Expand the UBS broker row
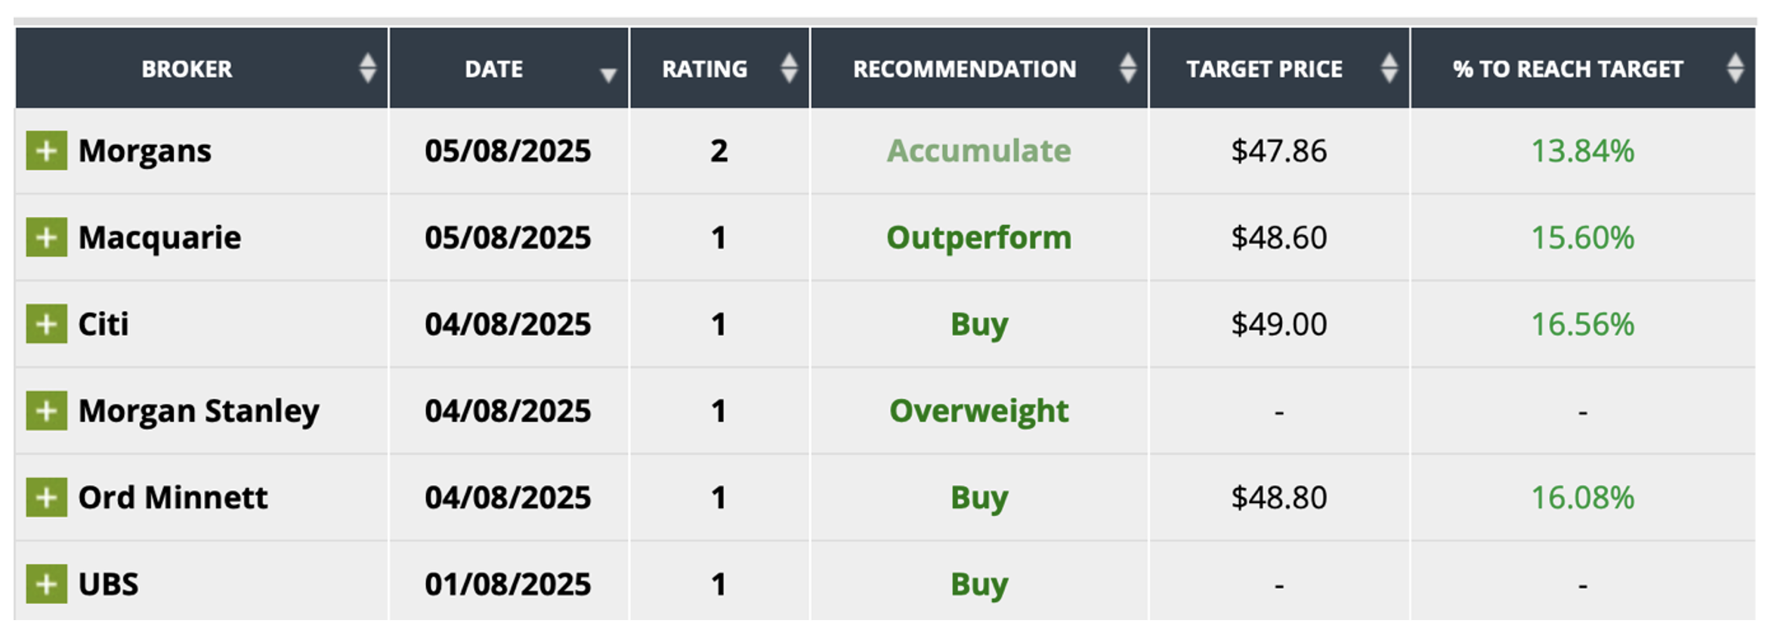 46,584
